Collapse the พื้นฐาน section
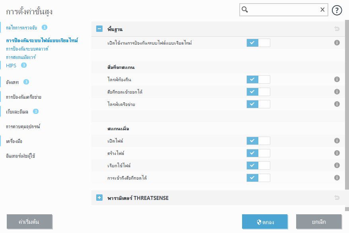349x233 pixels. tap(99, 29)
